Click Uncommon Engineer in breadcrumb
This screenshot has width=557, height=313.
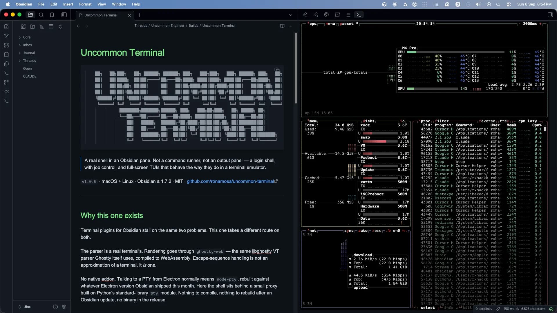coord(168,26)
